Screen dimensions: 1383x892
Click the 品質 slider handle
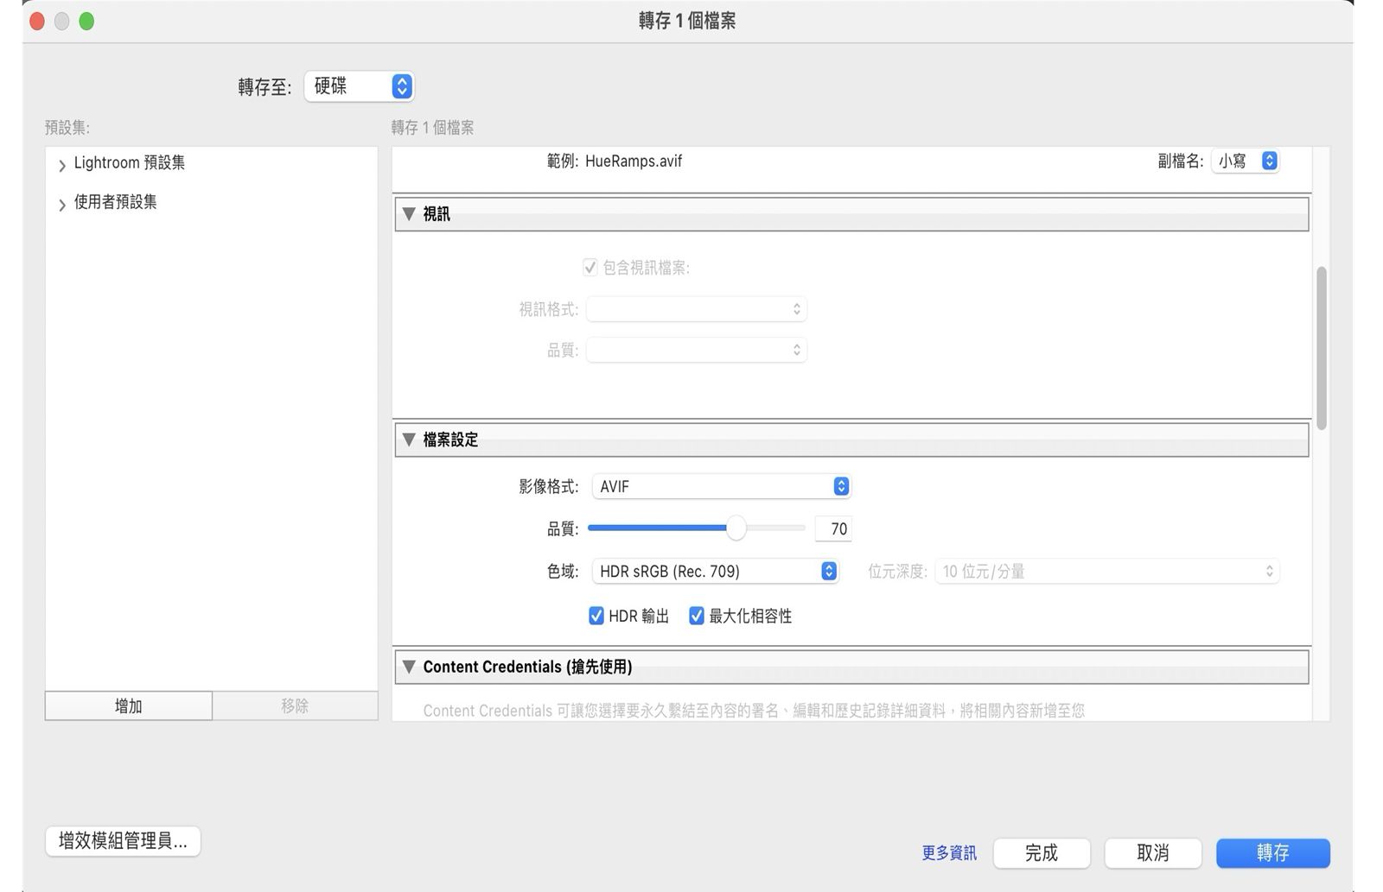coord(736,528)
